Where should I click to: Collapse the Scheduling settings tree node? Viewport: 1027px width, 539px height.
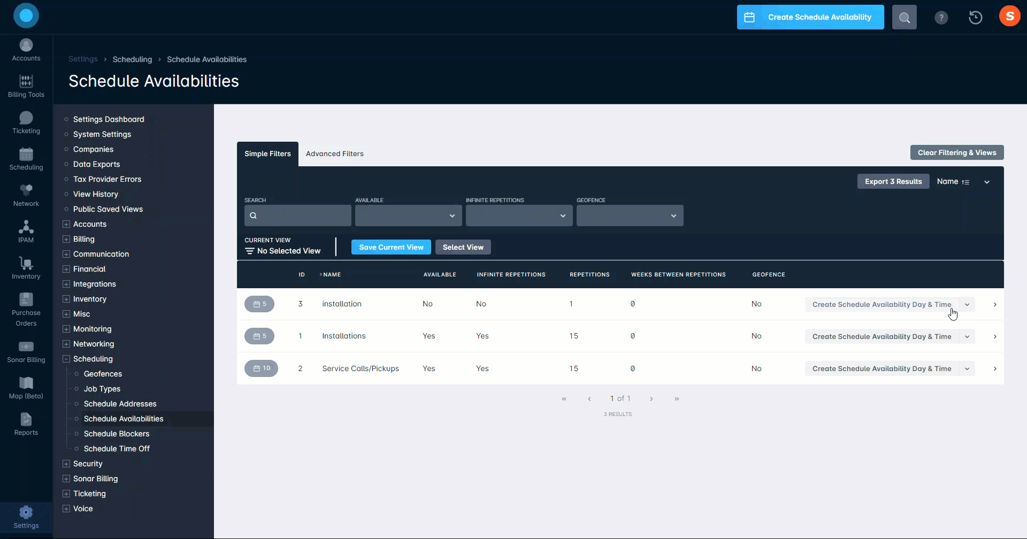click(66, 359)
